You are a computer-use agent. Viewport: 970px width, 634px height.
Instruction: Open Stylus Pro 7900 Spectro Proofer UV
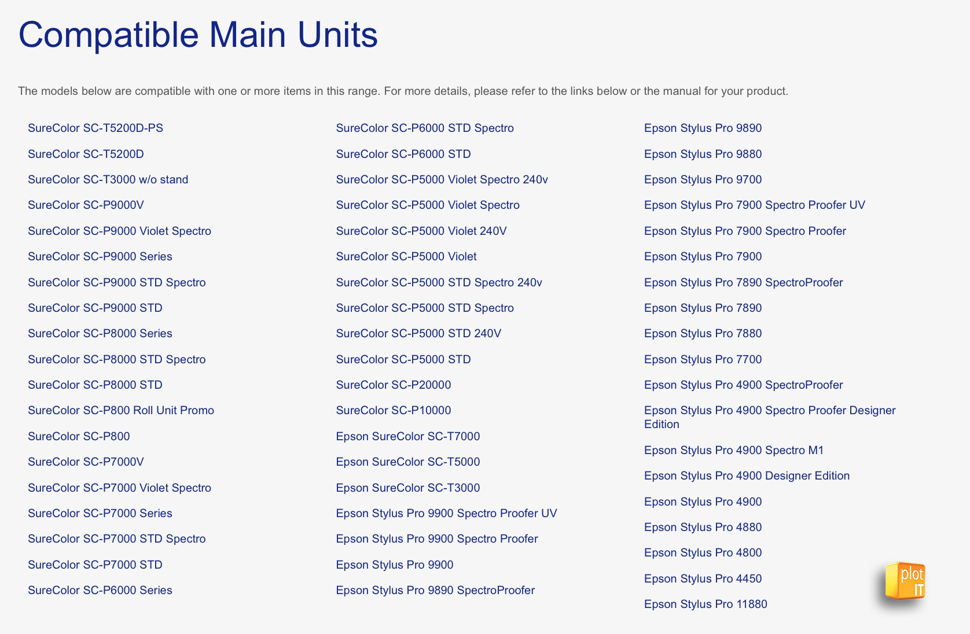(x=755, y=205)
